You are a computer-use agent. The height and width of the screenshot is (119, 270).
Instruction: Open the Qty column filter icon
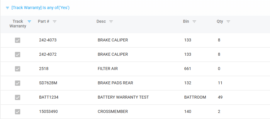[x=228, y=21]
